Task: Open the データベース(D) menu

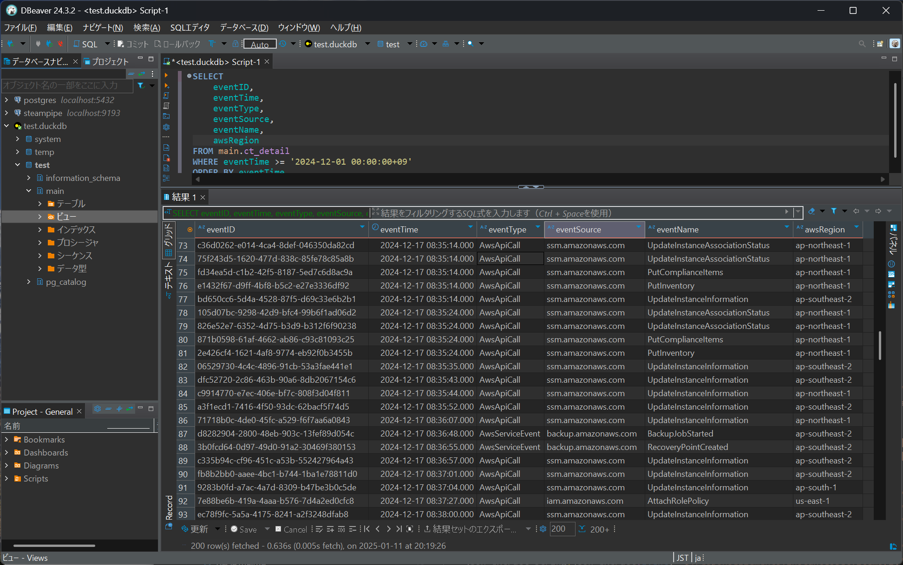Action: 244,27
